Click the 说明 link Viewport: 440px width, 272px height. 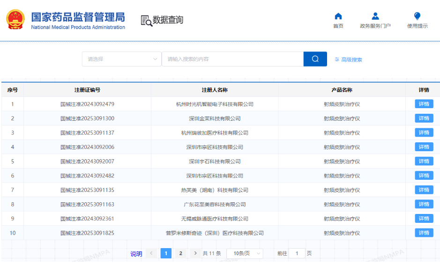136,254
